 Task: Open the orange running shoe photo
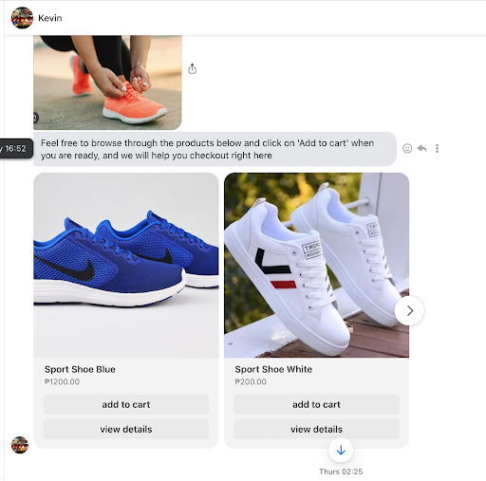(x=107, y=83)
